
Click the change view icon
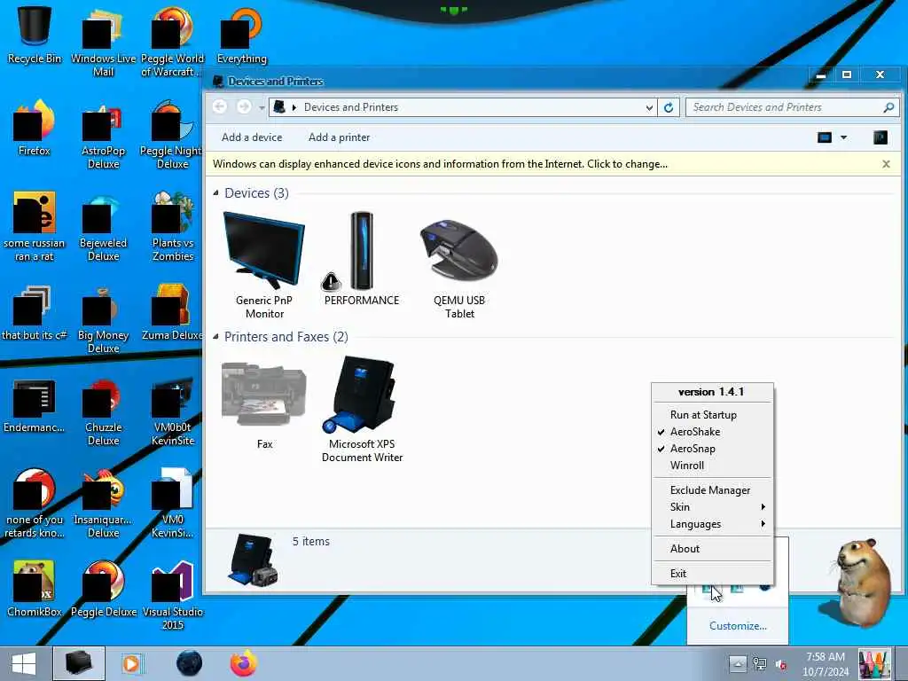click(824, 137)
